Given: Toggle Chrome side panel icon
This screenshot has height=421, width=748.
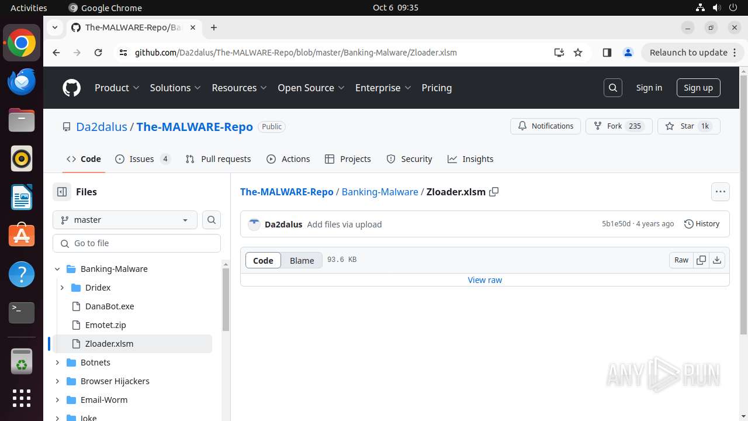Looking at the screenshot, I should 607,53.
